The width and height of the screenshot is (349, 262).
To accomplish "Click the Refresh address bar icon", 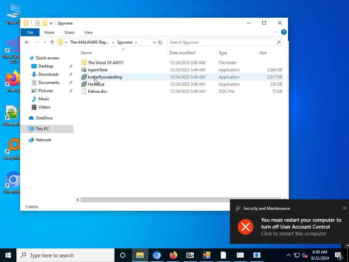I will click(160, 42).
